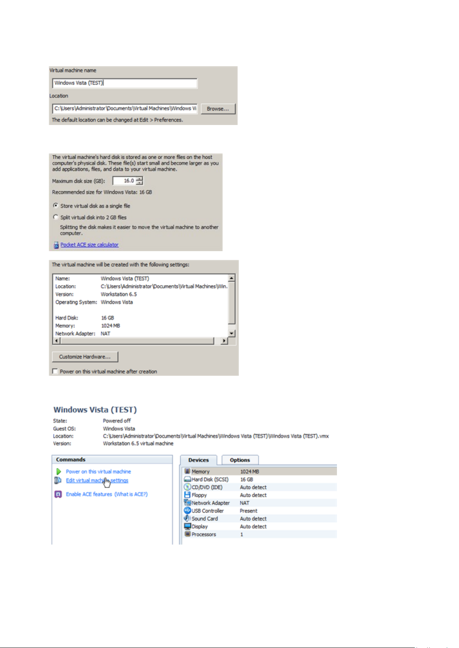459x648 pixels.
Task: Select the Processors value 1
Action: [242, 535]
